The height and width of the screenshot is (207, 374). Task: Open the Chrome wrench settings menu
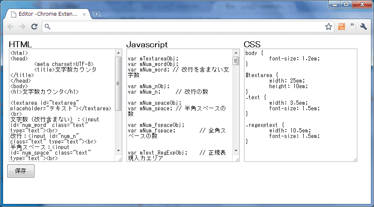(x=363, y=26)
